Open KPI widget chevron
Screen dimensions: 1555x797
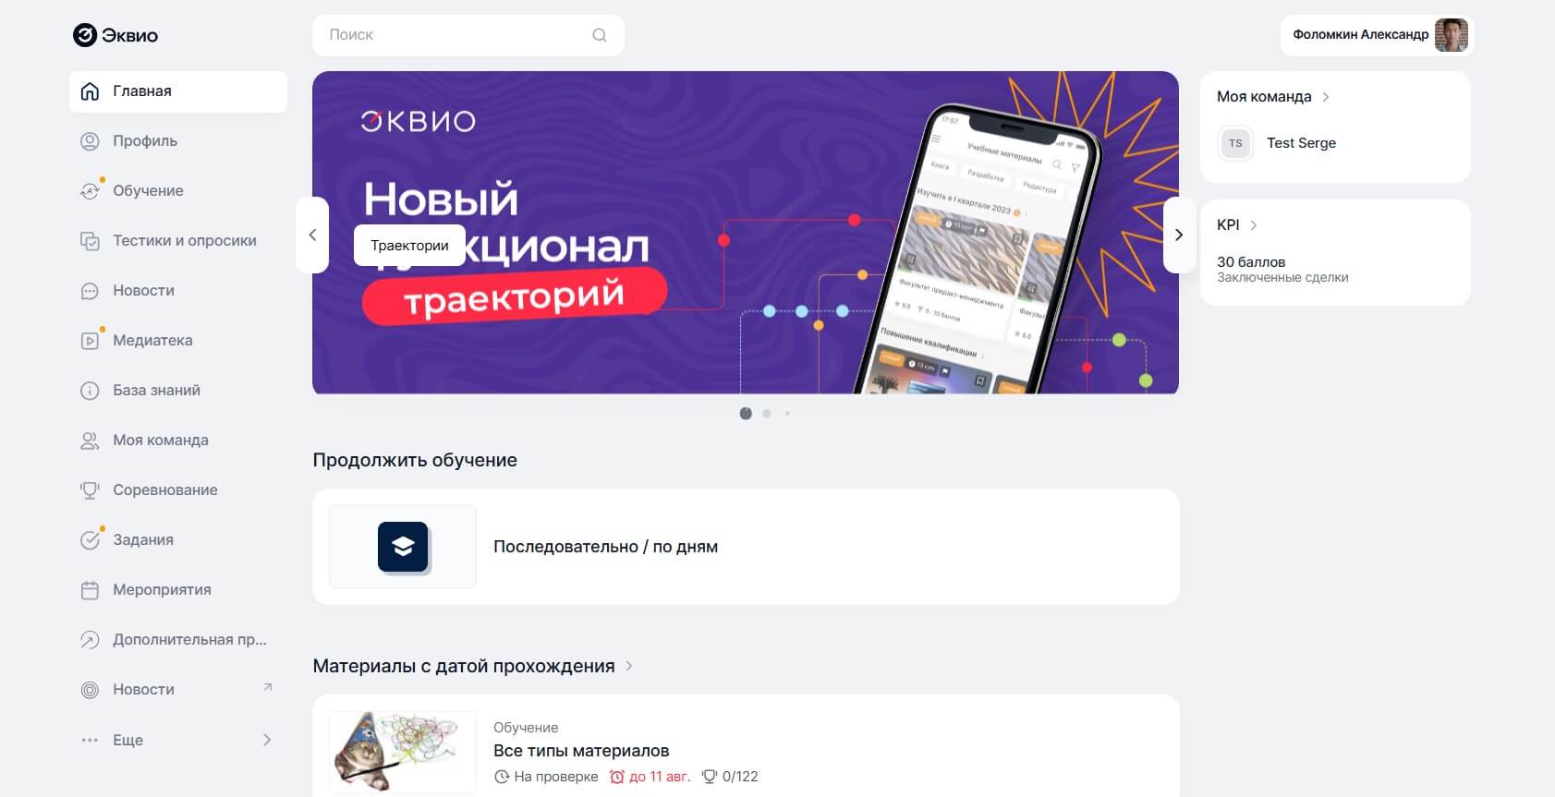tap(1254, 225)
